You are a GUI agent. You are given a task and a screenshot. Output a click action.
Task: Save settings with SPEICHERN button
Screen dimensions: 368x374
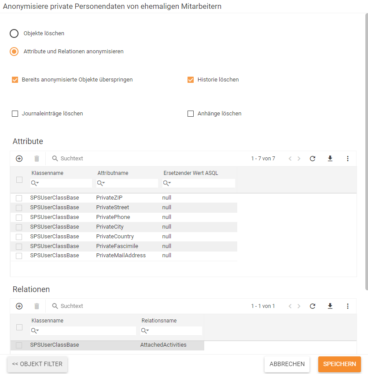pyautogui.click(x=339, y=364)
